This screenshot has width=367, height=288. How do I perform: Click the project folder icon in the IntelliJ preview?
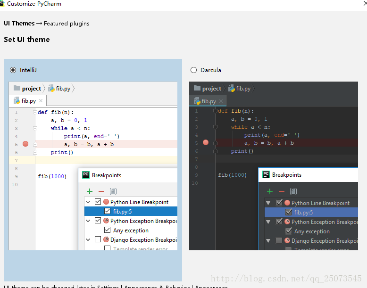pyautogui.click(x=17, y=88)
